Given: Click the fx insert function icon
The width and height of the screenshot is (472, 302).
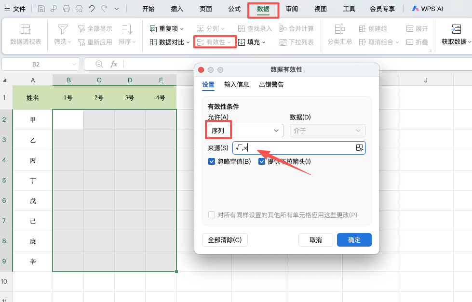Looking at the screenshot, I should coord(114,64).
